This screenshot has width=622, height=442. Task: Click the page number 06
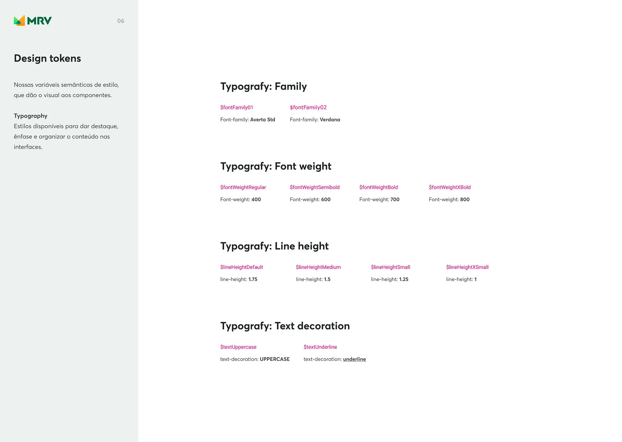pyautogui.click(x=121, y=21)
